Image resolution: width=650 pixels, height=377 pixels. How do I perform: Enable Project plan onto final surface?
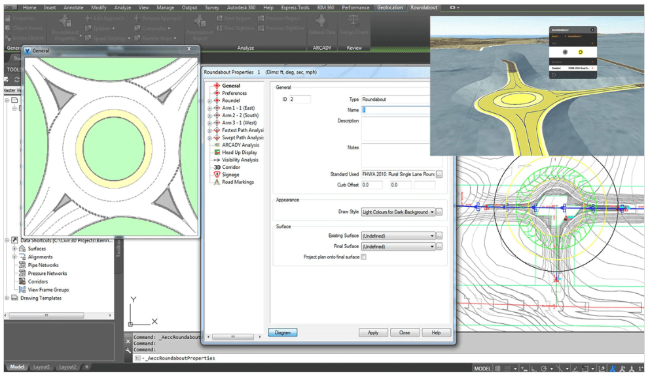point(363,257)
